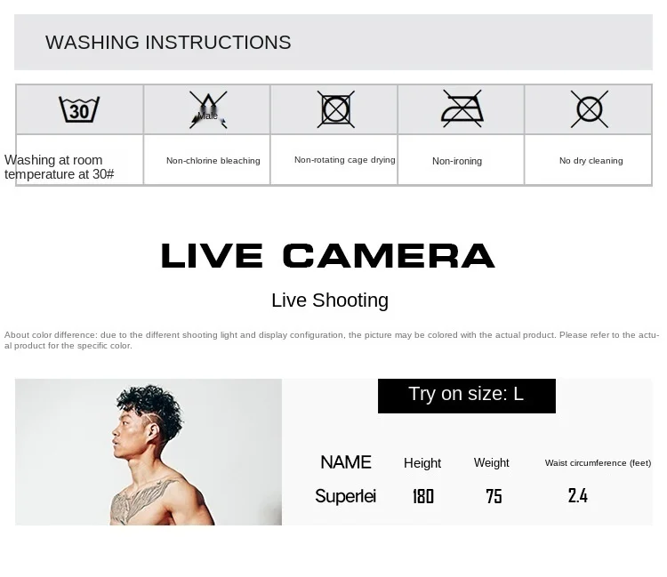Click the Live Shooting subtitle
The height and width of the screenshot is (577, 667).
[x=330, y=301]
